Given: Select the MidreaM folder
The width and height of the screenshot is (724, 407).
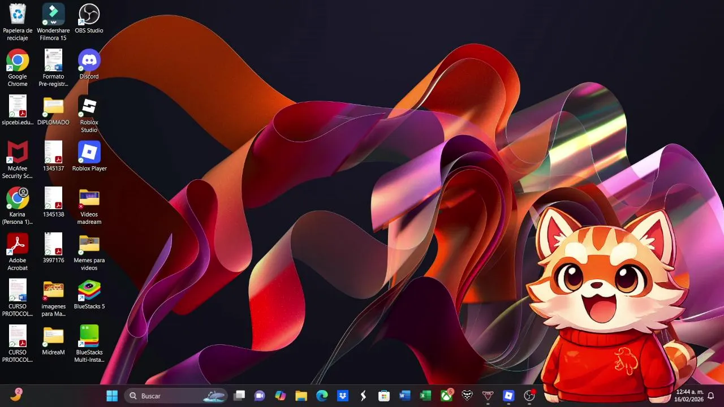Looking at the screenshot, I should pyautogui.click(x=53, y=340).
